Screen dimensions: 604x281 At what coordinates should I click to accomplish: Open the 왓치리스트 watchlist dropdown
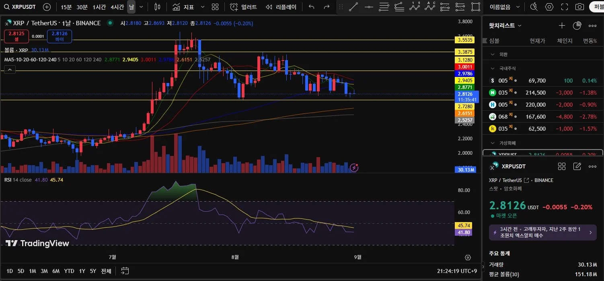pos(505,25)
